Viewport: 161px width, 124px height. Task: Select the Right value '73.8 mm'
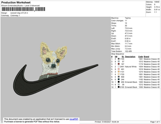129,31
